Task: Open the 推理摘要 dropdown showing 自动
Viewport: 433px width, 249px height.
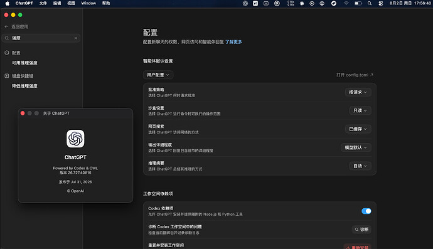Action: click(360, 166)
